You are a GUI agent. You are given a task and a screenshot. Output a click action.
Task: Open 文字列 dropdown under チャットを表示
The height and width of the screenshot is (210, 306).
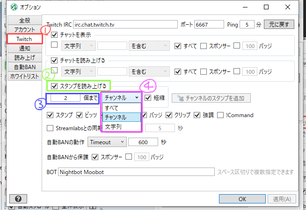79,46
